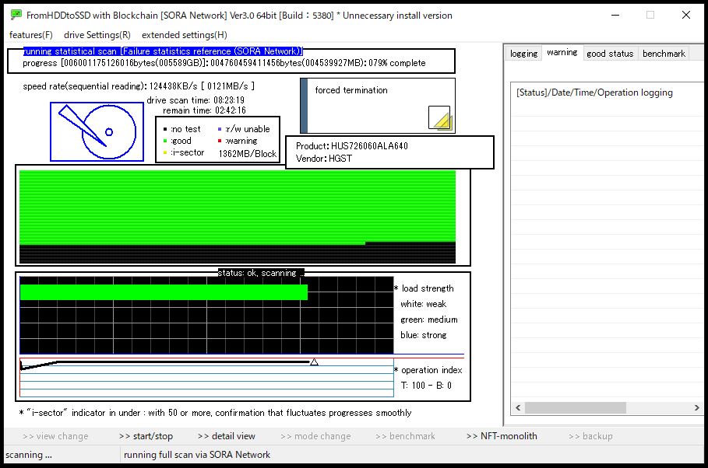
Task: Click the black 'no test' legend square
Action: pyautogui.click(x=165, y=129)
